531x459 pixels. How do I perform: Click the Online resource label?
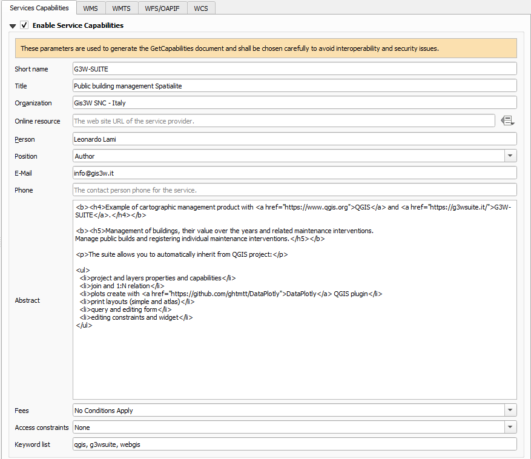[38, 121]
